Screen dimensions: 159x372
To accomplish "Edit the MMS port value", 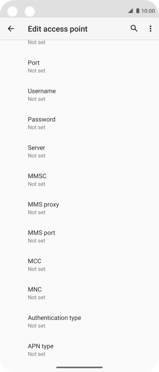I will click(79, 237).
